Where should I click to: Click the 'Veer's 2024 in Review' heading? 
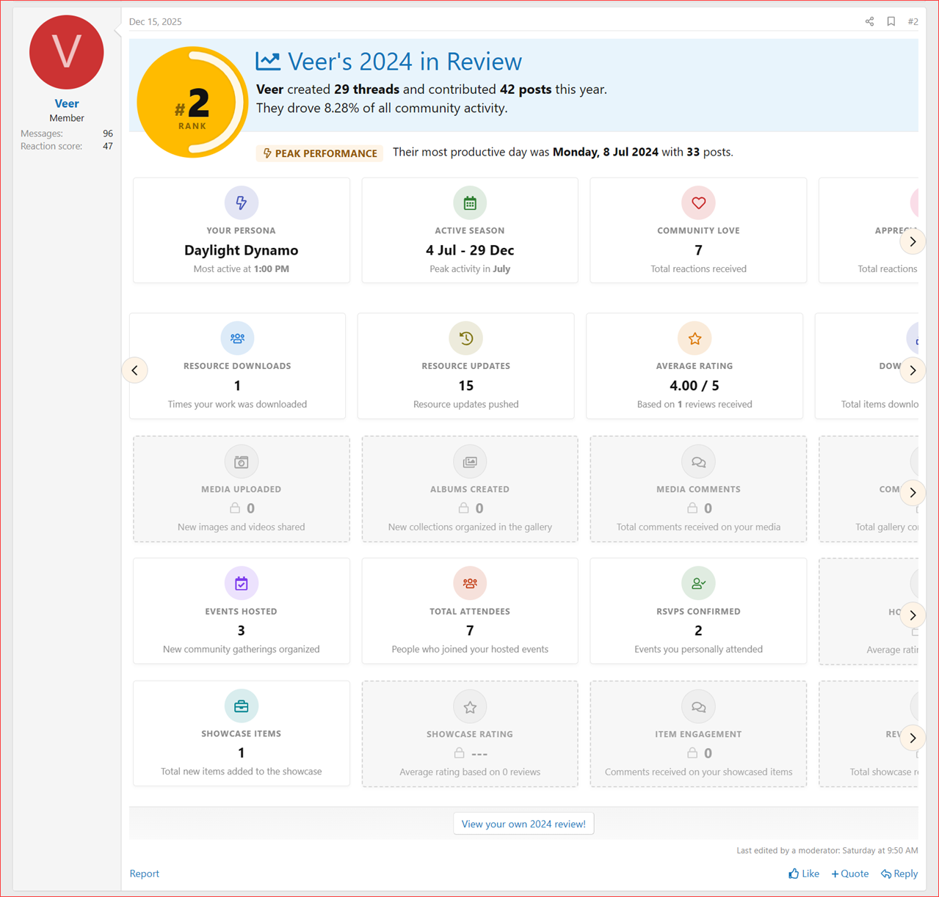pos(405,62)
